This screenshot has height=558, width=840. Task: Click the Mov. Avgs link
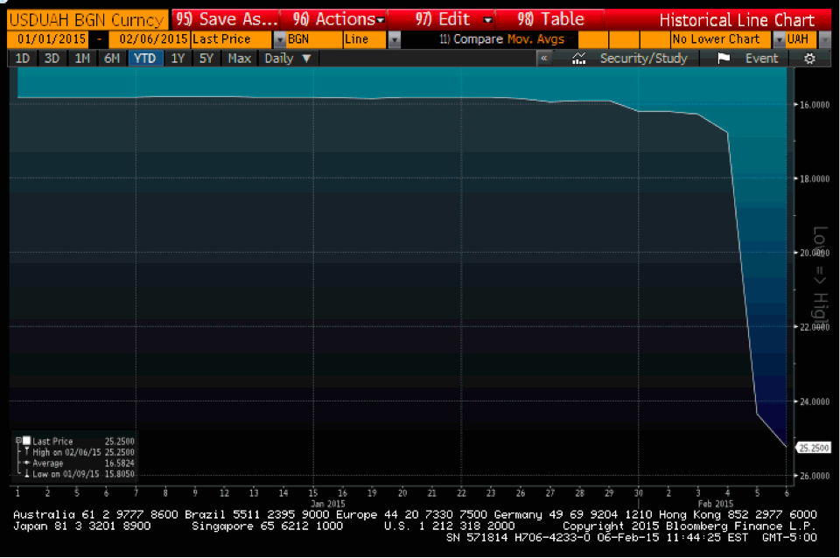click(535, 39)
